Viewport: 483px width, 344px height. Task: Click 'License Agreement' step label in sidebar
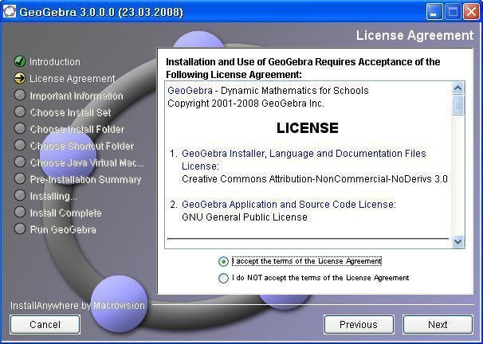(x=73, y=79)
